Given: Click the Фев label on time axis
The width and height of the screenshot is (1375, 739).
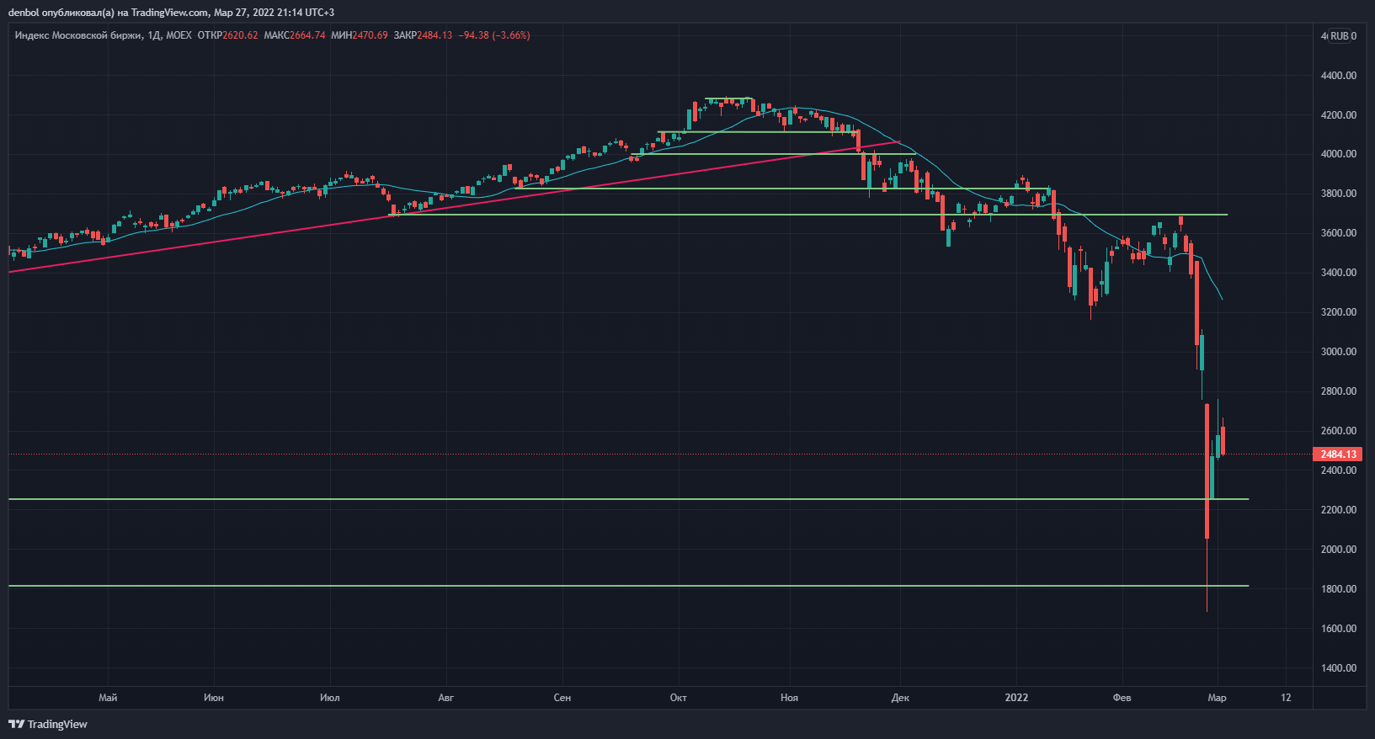Looking at the screenshot, I should pos(1122,698).
